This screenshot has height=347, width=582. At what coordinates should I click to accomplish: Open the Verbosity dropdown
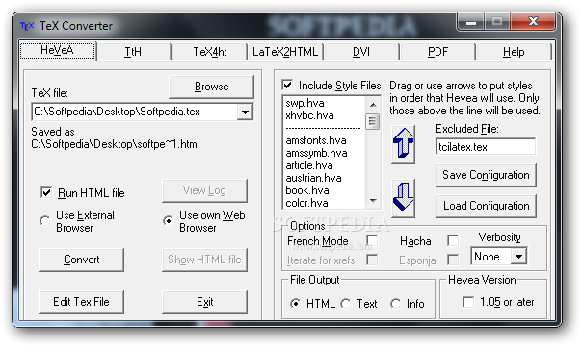(x=518, y=257)
